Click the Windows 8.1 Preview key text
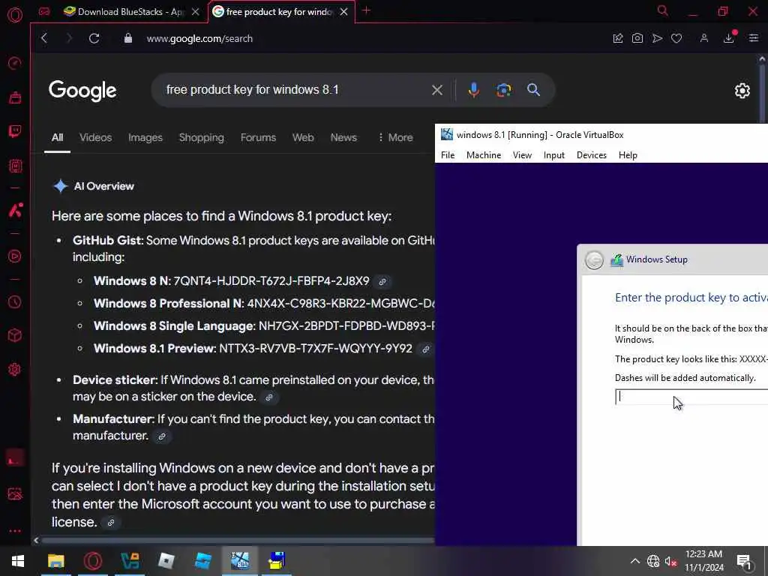Viewport: 768px width, 576px height. pos(316,349)
